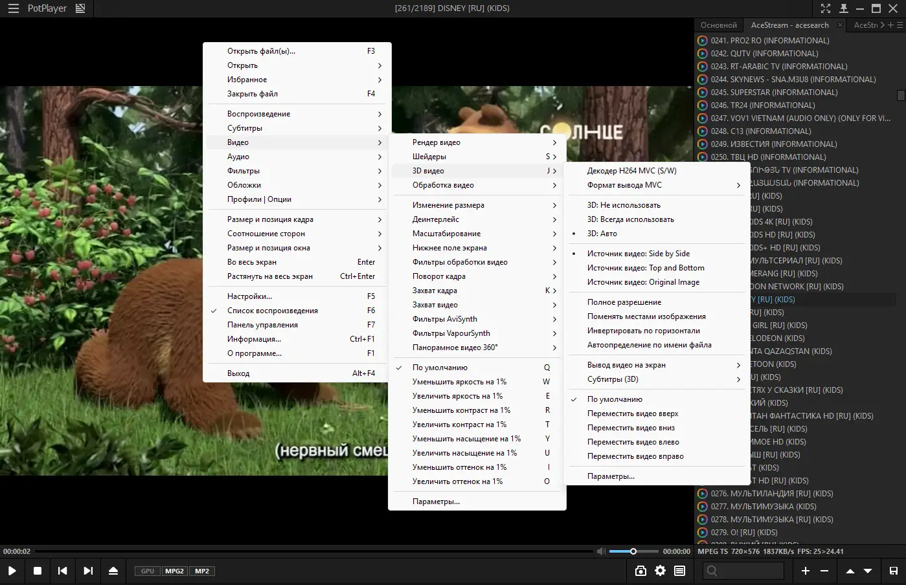Expand the Рендер видео submenu
This screenshot has height=585, width=906.
click(477, 142)
